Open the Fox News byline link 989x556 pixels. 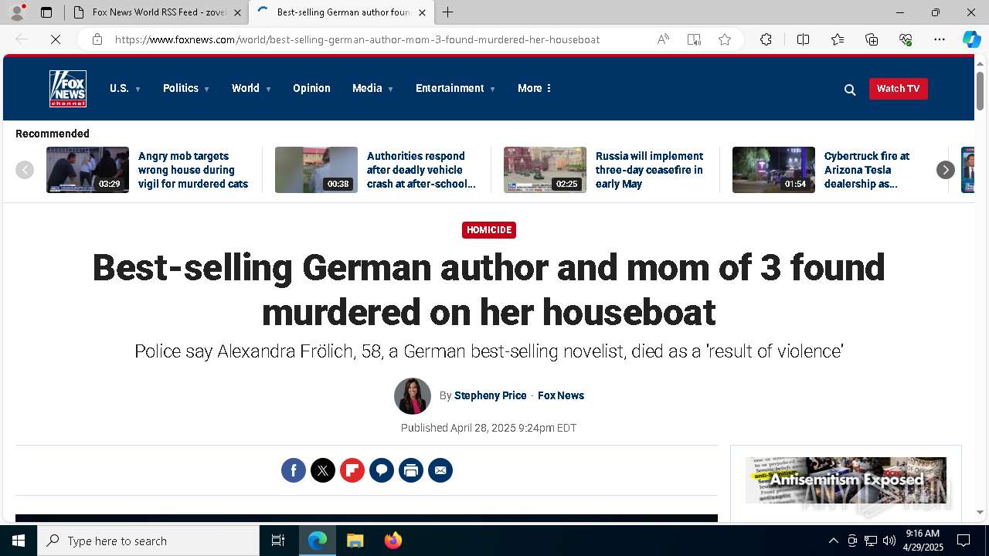[561, 395]
